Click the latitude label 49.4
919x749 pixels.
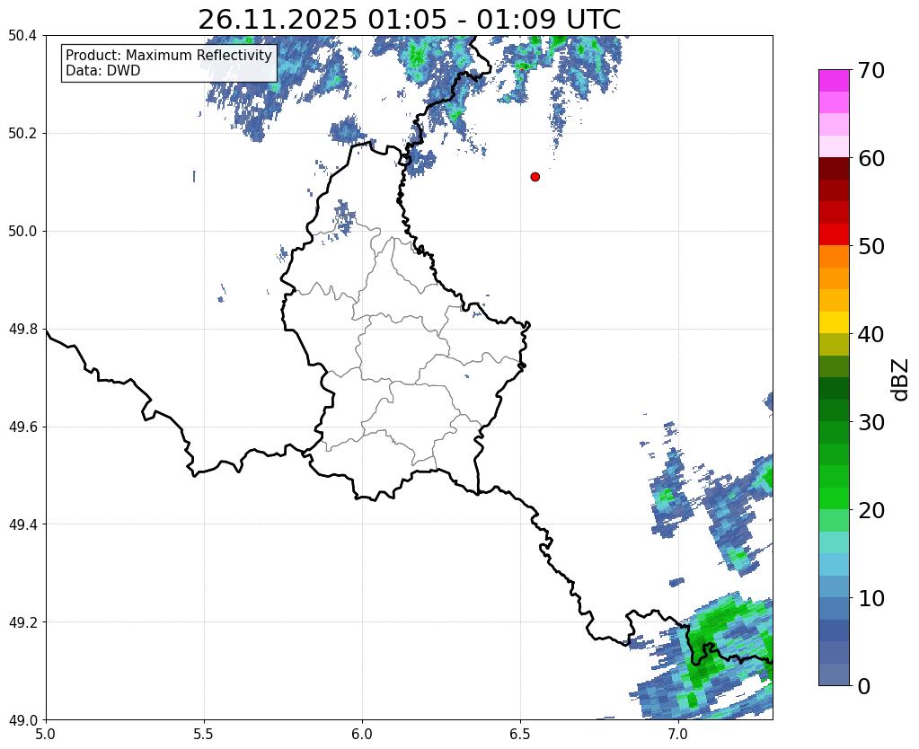tap(22, 524)
